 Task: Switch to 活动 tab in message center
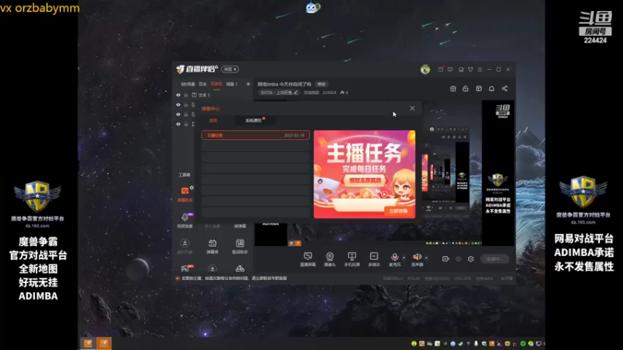click(213, 121)
